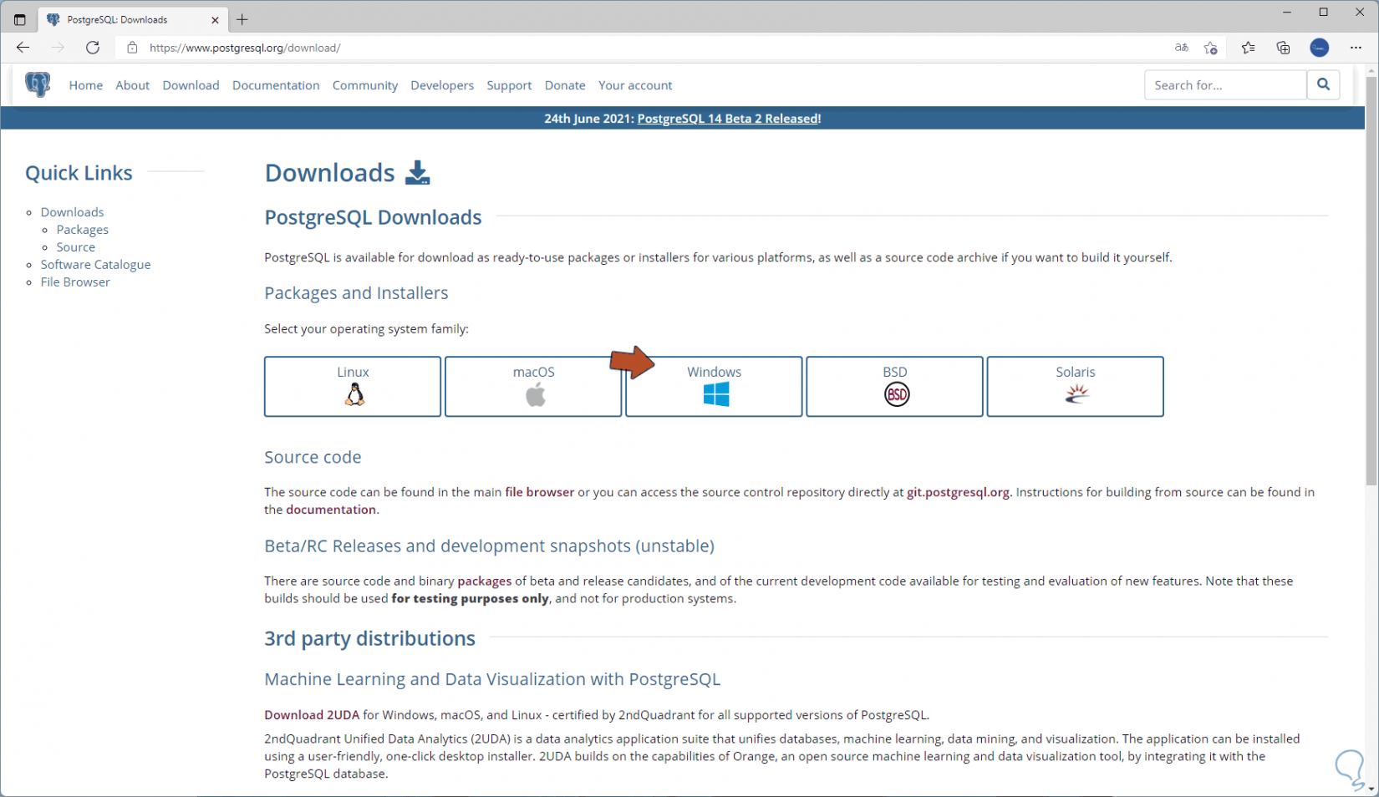Open the Donate menu item
The image size is (1379, 797).
click(565, 85)
